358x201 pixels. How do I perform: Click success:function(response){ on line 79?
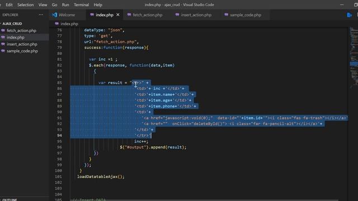116,47
